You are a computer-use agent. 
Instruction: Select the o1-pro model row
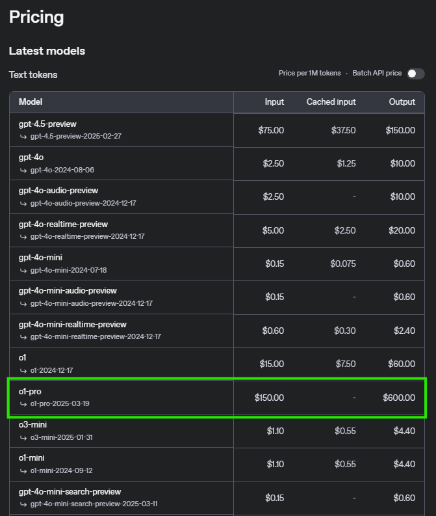point(217,398)
